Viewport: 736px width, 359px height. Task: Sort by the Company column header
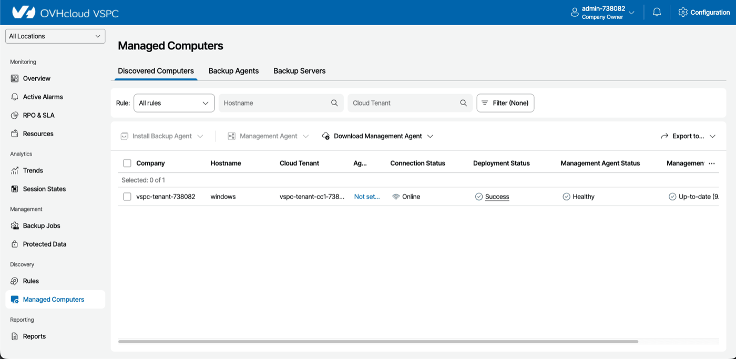150,163
